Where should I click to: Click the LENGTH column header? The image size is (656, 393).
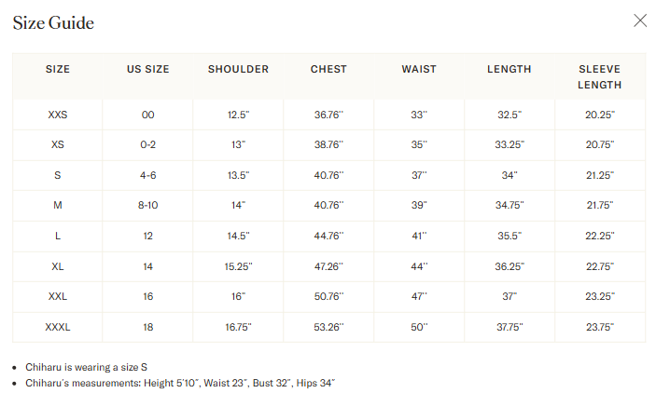pyautogui.click(x=509, y=69)
